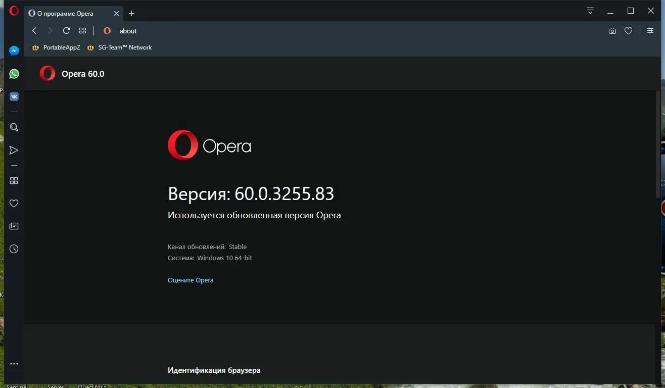Reload the about page

pos(66,31)
